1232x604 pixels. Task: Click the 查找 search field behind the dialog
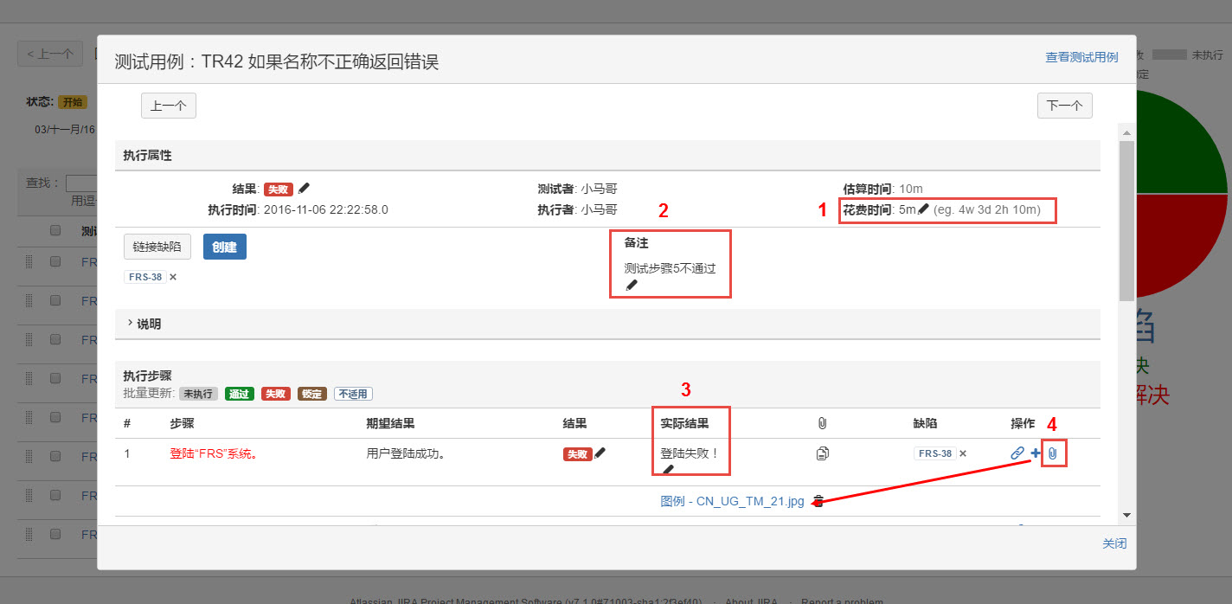81,183
